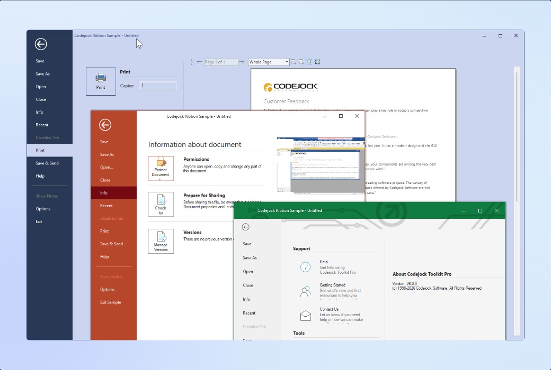Click the back arrow in the blue window
Image resolution: width=551 pixels, height=370 pixels.
click(41, 44)
